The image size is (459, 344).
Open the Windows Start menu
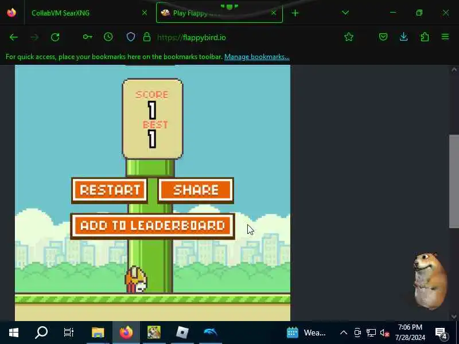point(13,333)
